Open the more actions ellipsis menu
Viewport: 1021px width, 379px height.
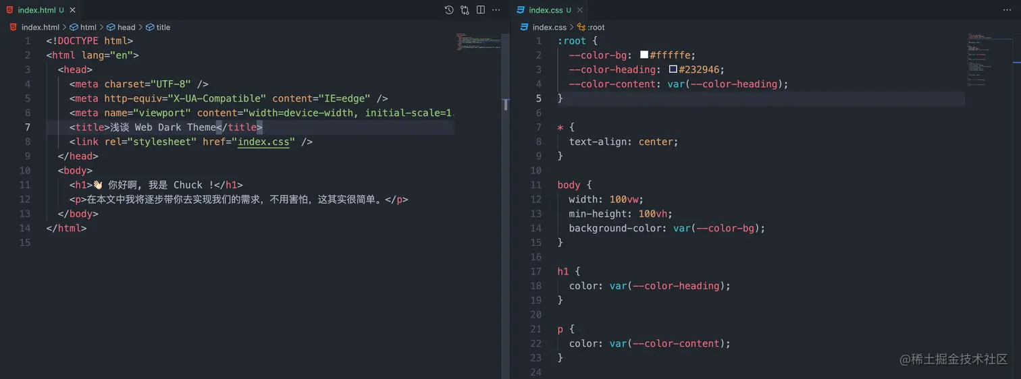tap(496, 10)
